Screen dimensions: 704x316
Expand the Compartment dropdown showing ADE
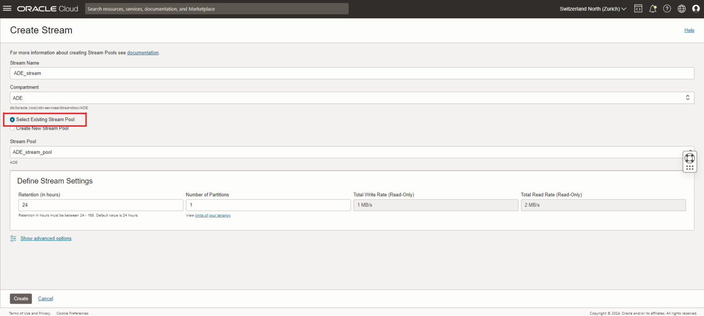coord(352,98)
